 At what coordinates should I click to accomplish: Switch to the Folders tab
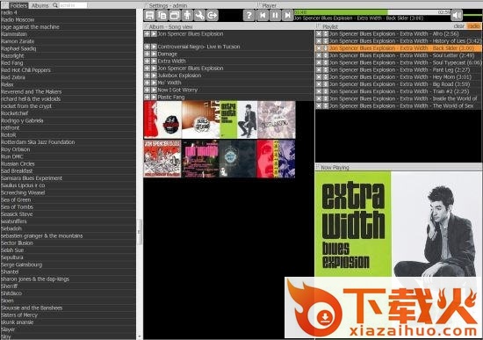(18, 5)
